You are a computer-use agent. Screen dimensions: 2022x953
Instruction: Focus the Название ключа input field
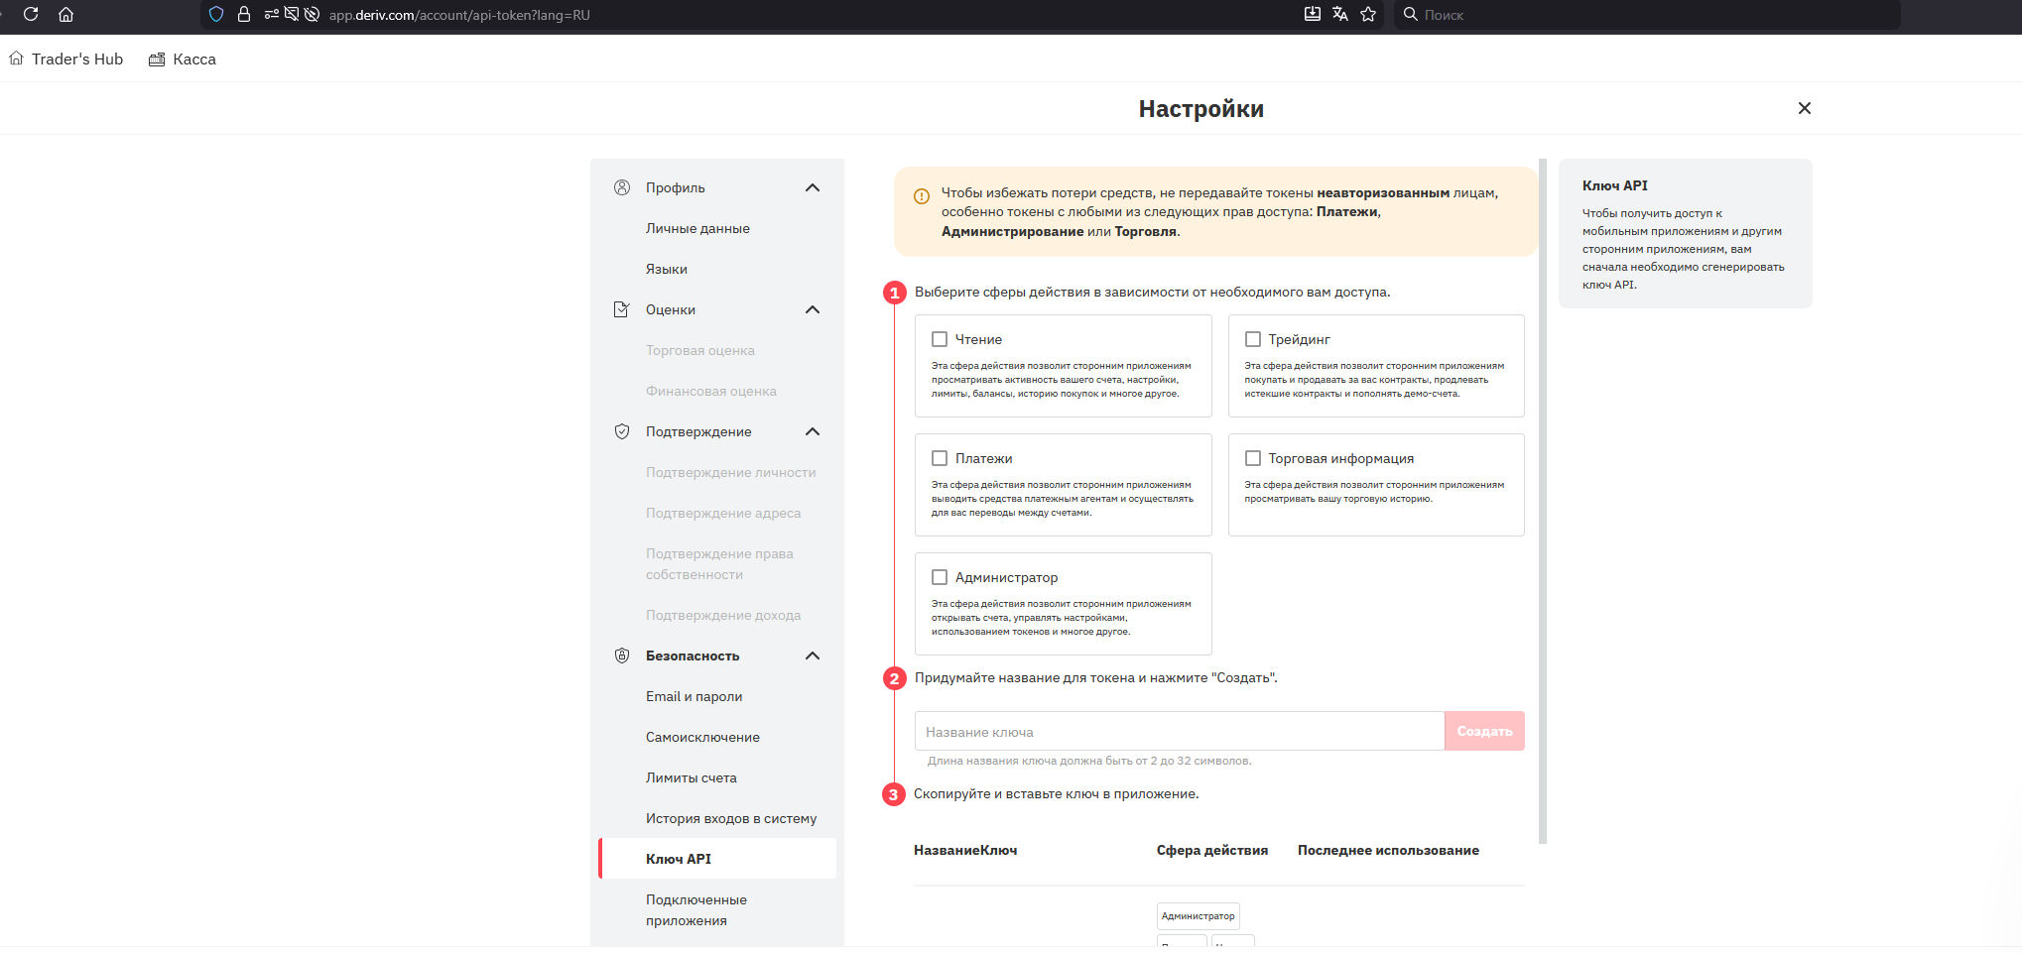point(1180,731)
